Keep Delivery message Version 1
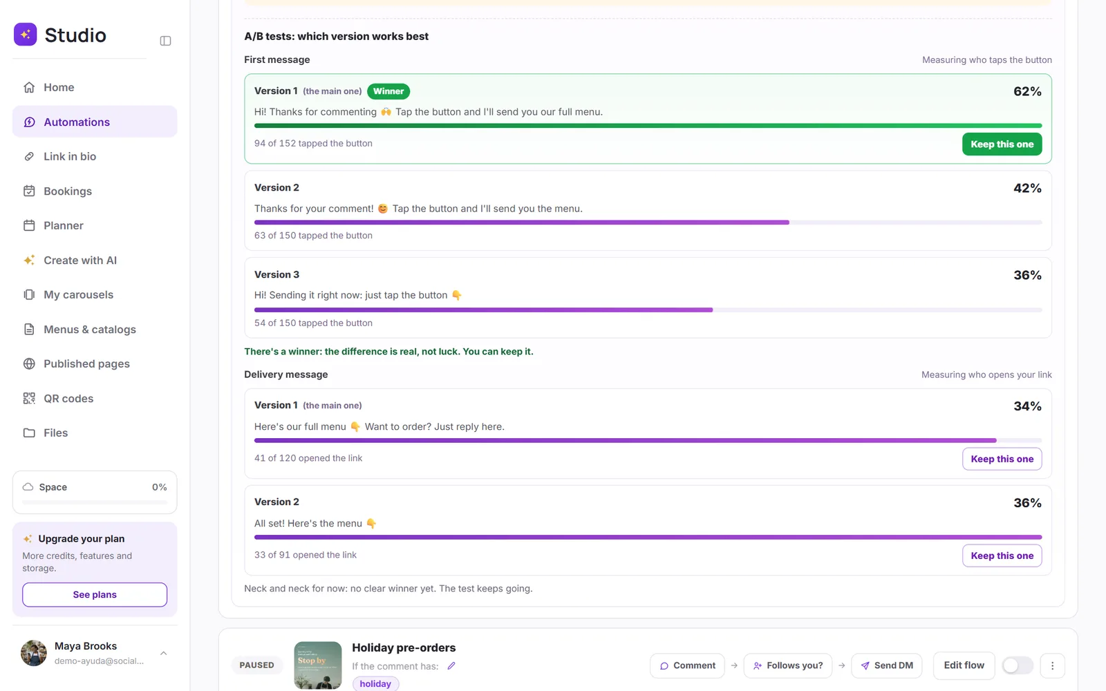 pyautogui.click(x=1002, y=459)
